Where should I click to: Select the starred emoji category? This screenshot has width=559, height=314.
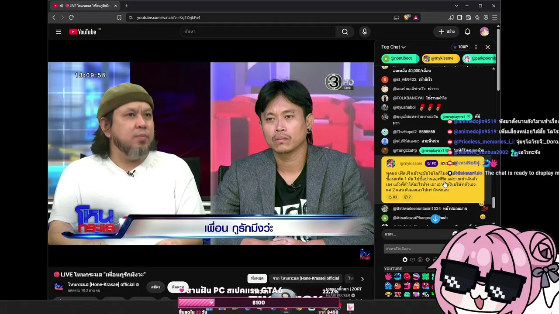(x=405, y=259)
